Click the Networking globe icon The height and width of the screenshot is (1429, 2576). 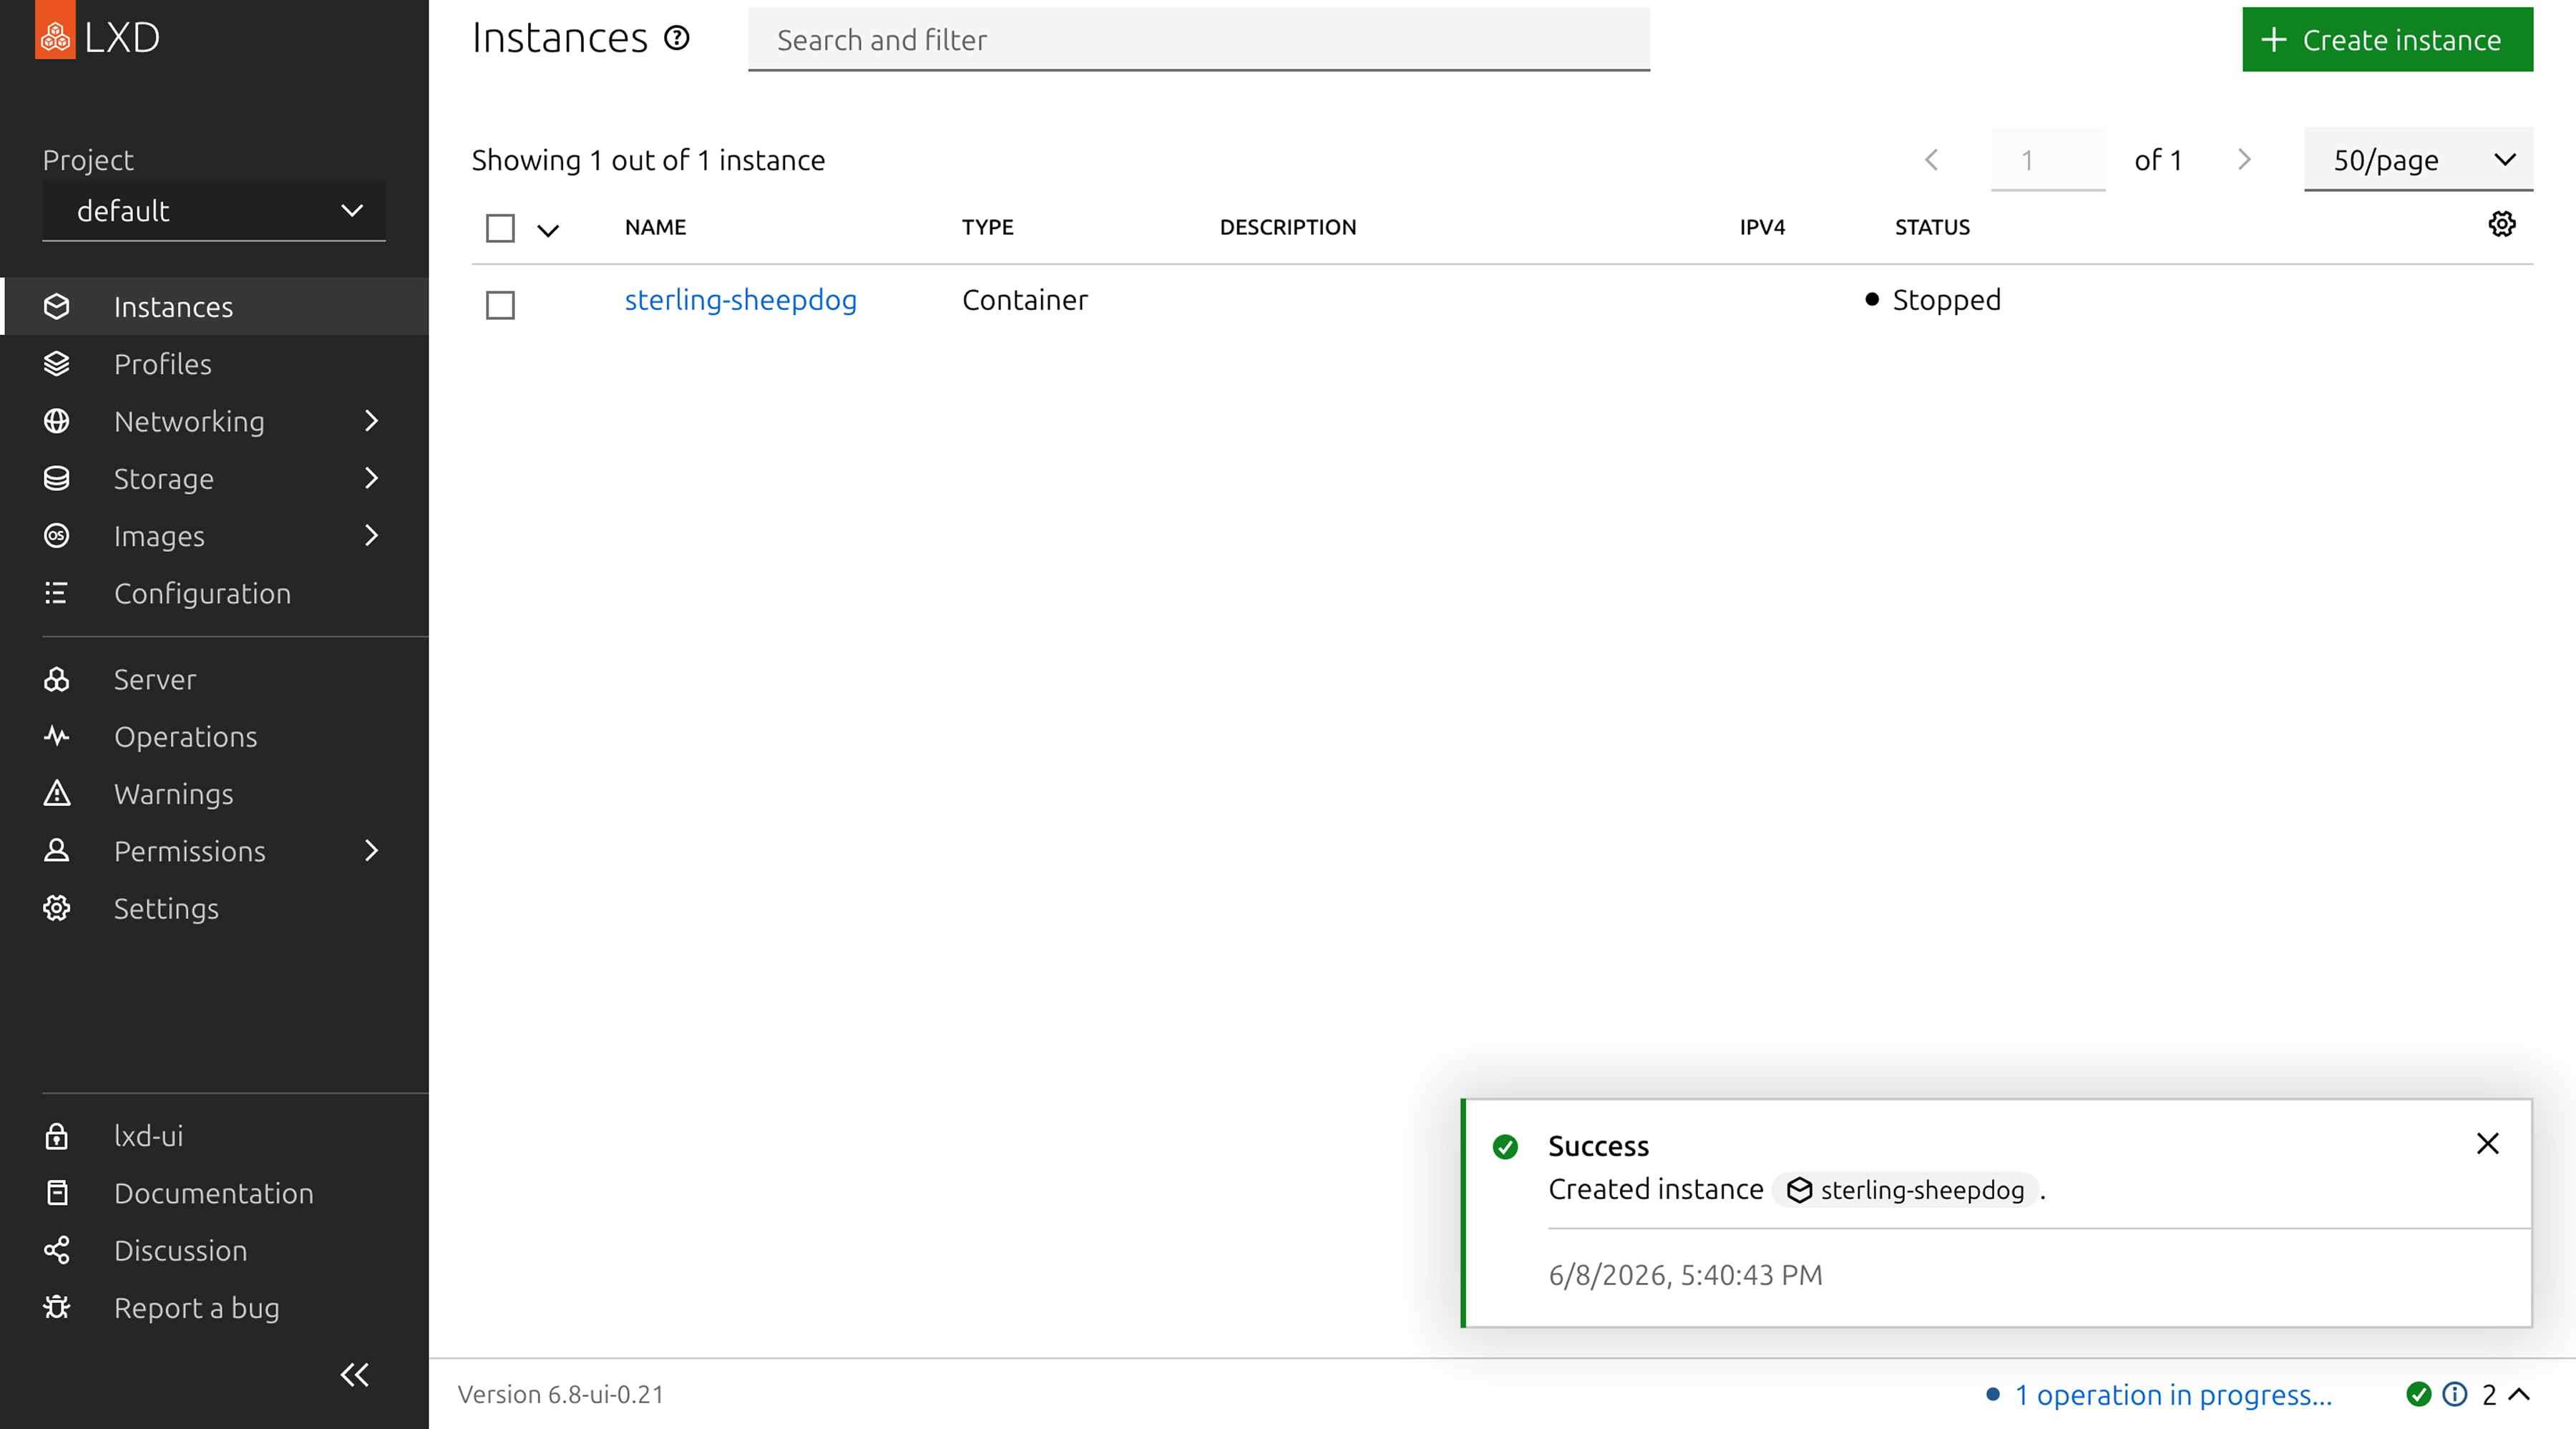57,421
